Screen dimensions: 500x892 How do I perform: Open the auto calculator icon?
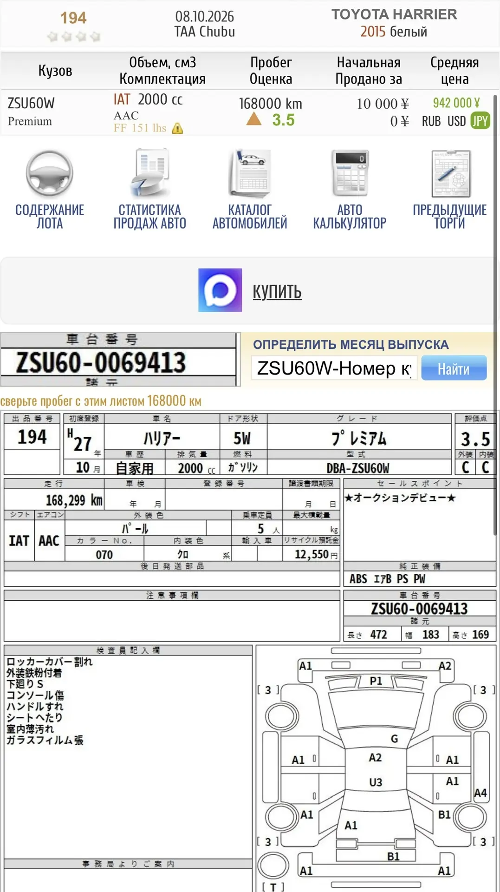point(350,173)
